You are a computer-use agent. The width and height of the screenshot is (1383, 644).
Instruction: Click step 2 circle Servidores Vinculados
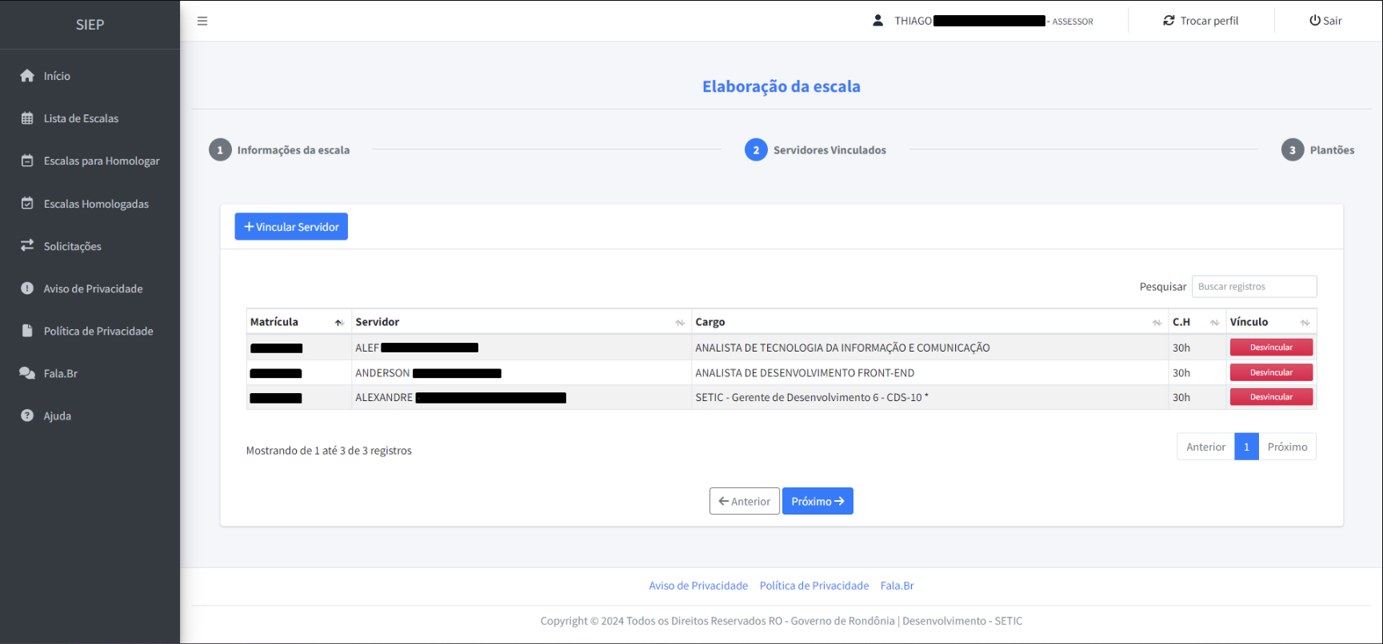(x=756, y=150)
